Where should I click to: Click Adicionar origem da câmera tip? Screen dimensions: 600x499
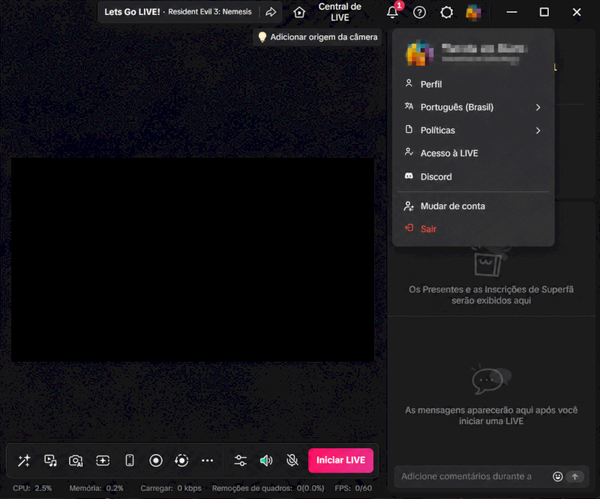click(x=317, y=38)
